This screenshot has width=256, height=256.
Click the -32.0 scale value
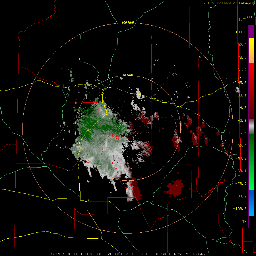point(241,146)
